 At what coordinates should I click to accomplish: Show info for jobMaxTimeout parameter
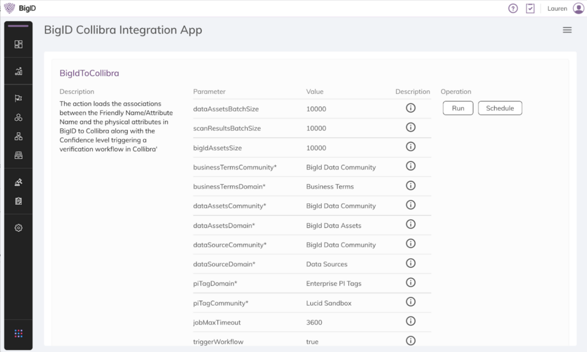pos(410,321)
